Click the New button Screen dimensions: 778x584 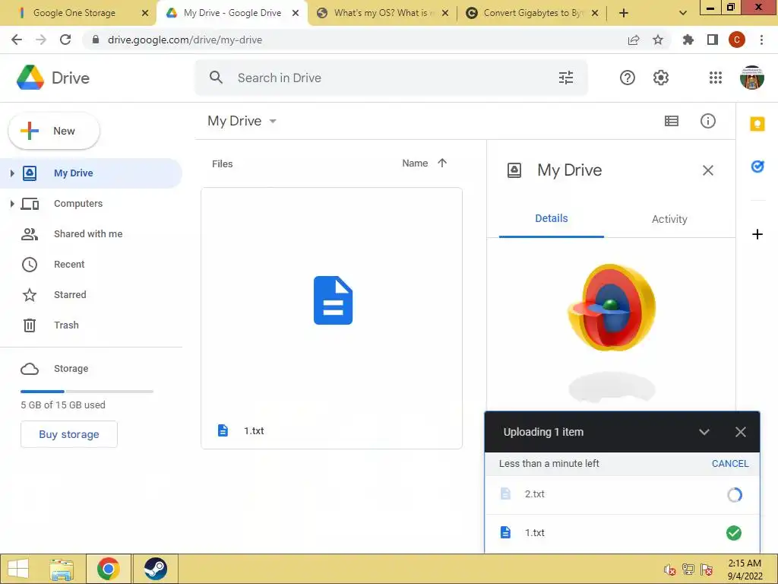click(54, 131)
